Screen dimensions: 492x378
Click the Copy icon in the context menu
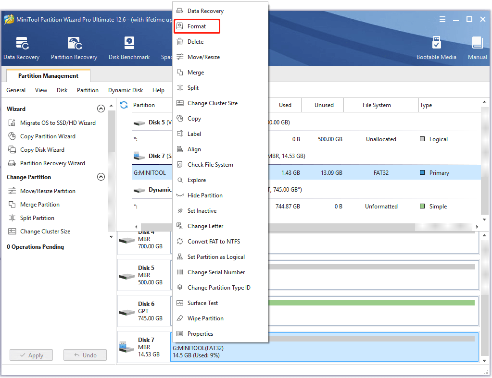tap(180, 119)
